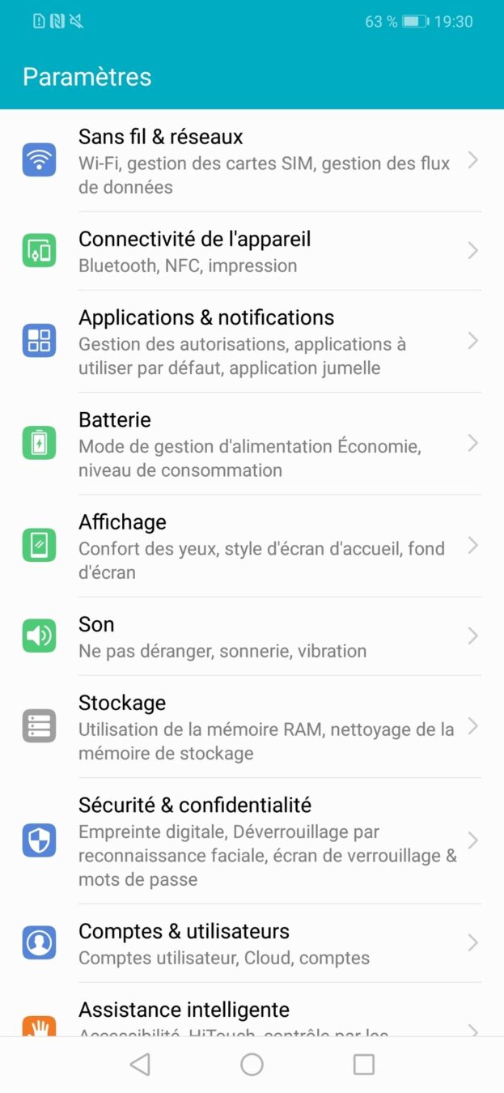
Task: Open recent apps with the square button
Action: (x=364, y=1064)
